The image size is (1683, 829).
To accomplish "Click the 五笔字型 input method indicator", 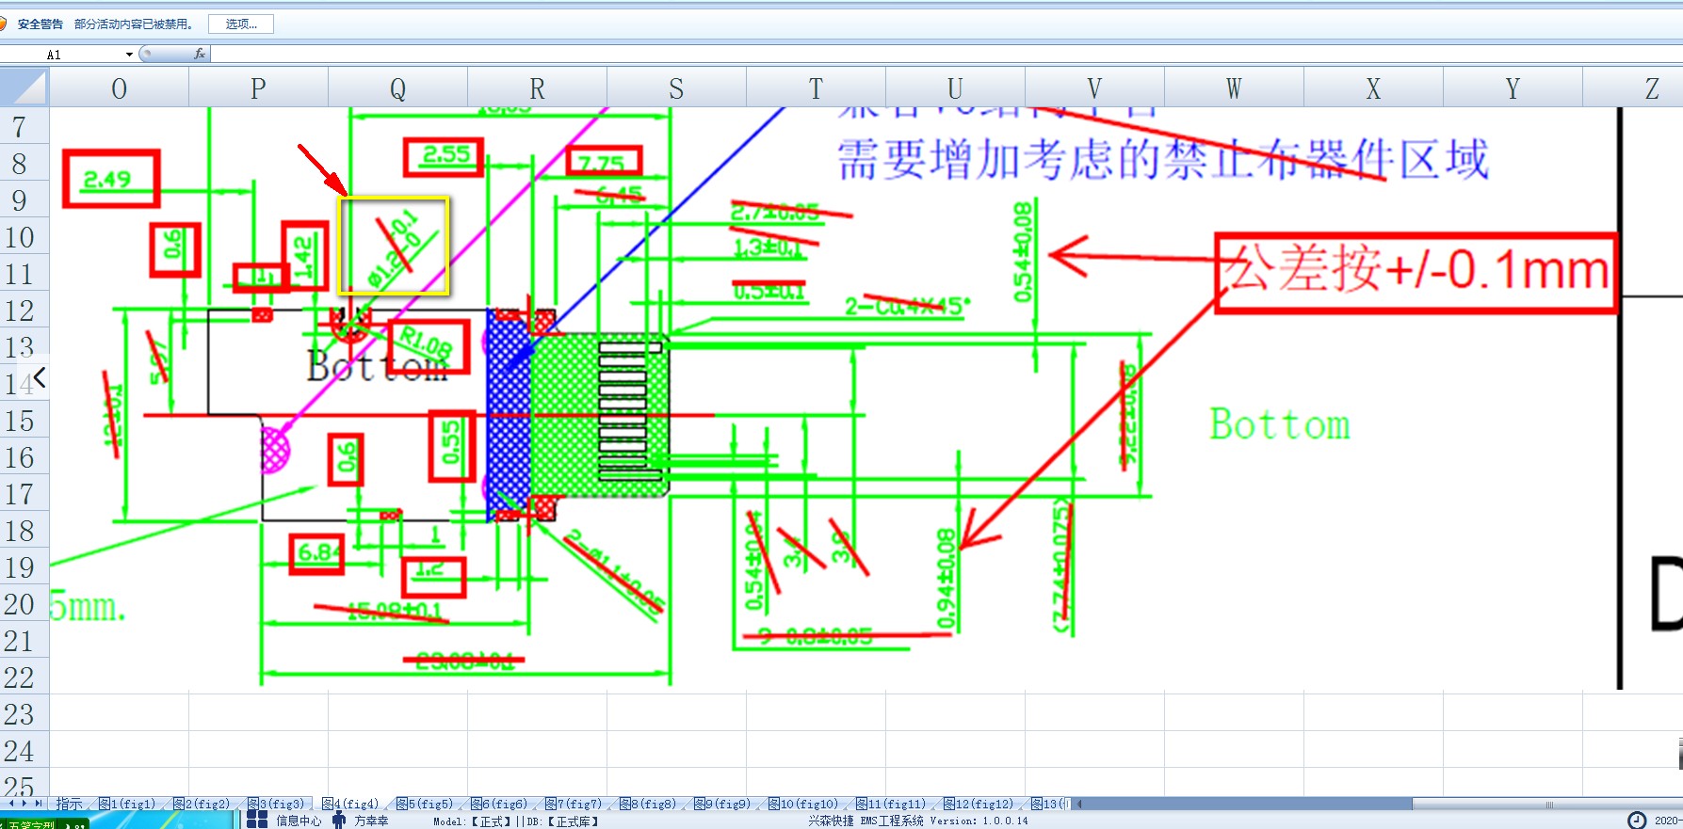I will point(33,824).
